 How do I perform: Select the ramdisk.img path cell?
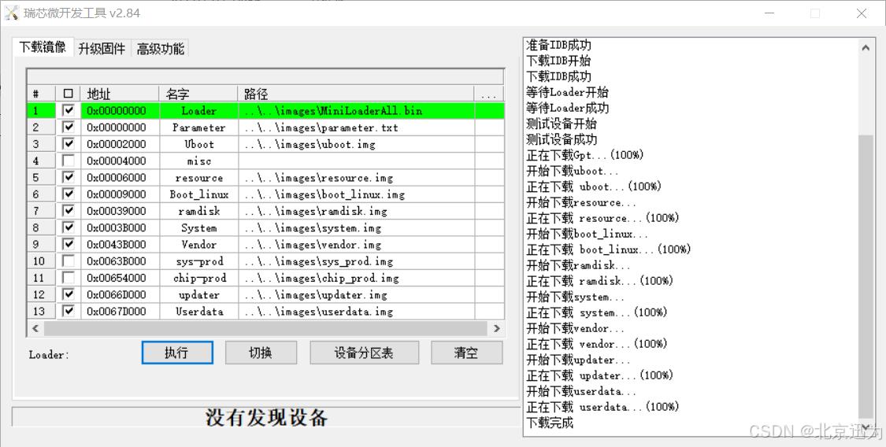[356, 211]
